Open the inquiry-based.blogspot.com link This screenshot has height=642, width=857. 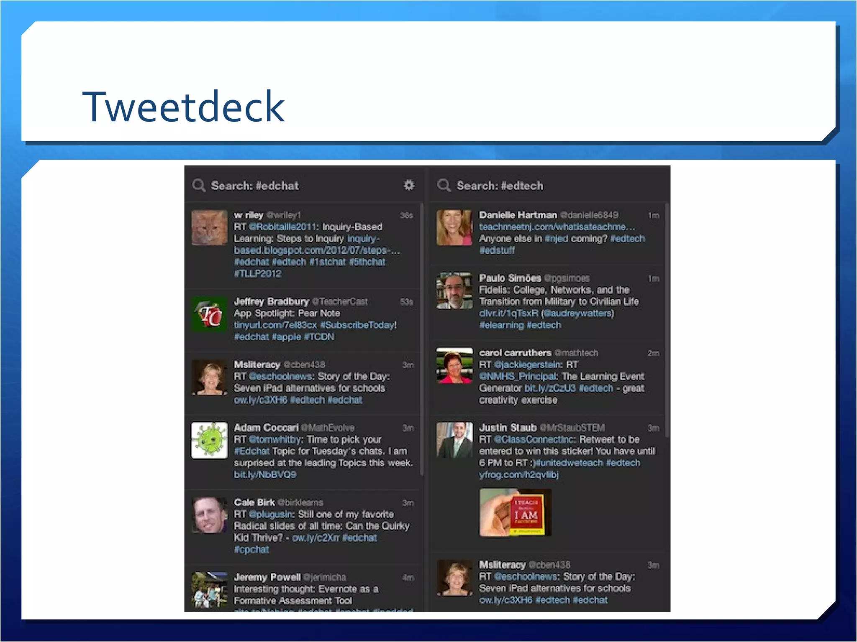click(x=317, y=245)
